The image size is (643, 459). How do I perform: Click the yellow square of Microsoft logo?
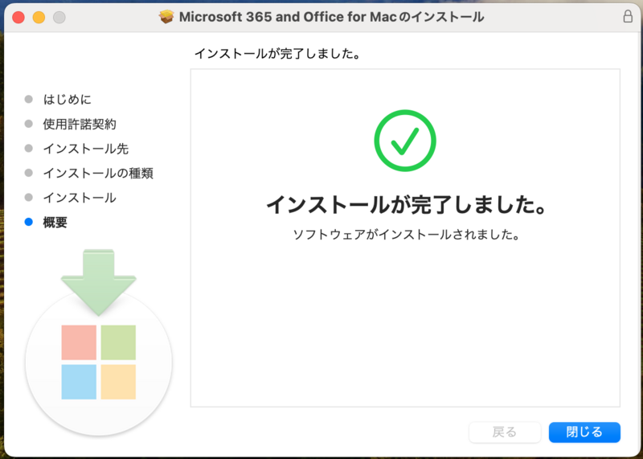click(118, 382)
